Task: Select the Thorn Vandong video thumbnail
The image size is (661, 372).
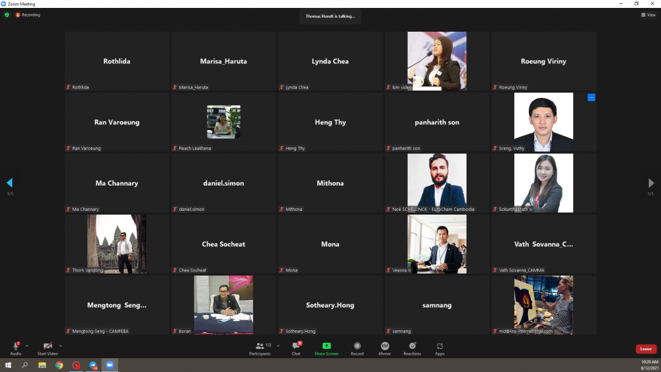Action: (117, 243)
